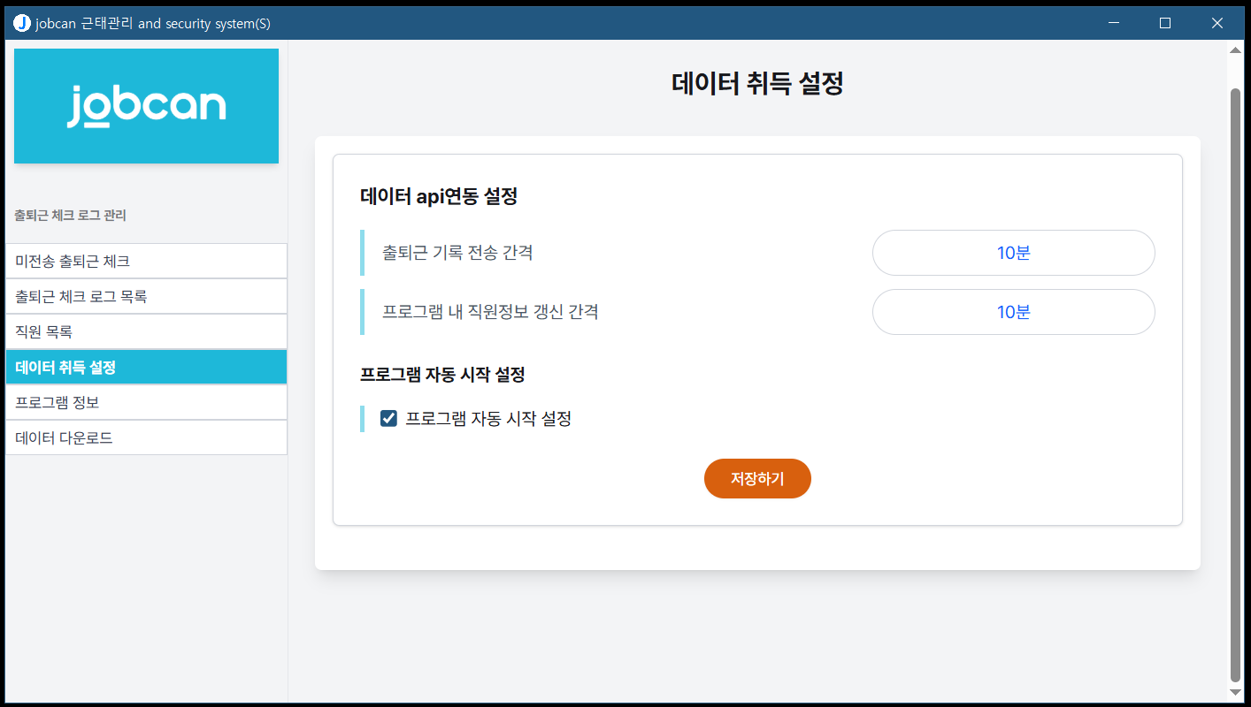
Task: Maximize the jobcan window
Action: tap(1165, 23)
